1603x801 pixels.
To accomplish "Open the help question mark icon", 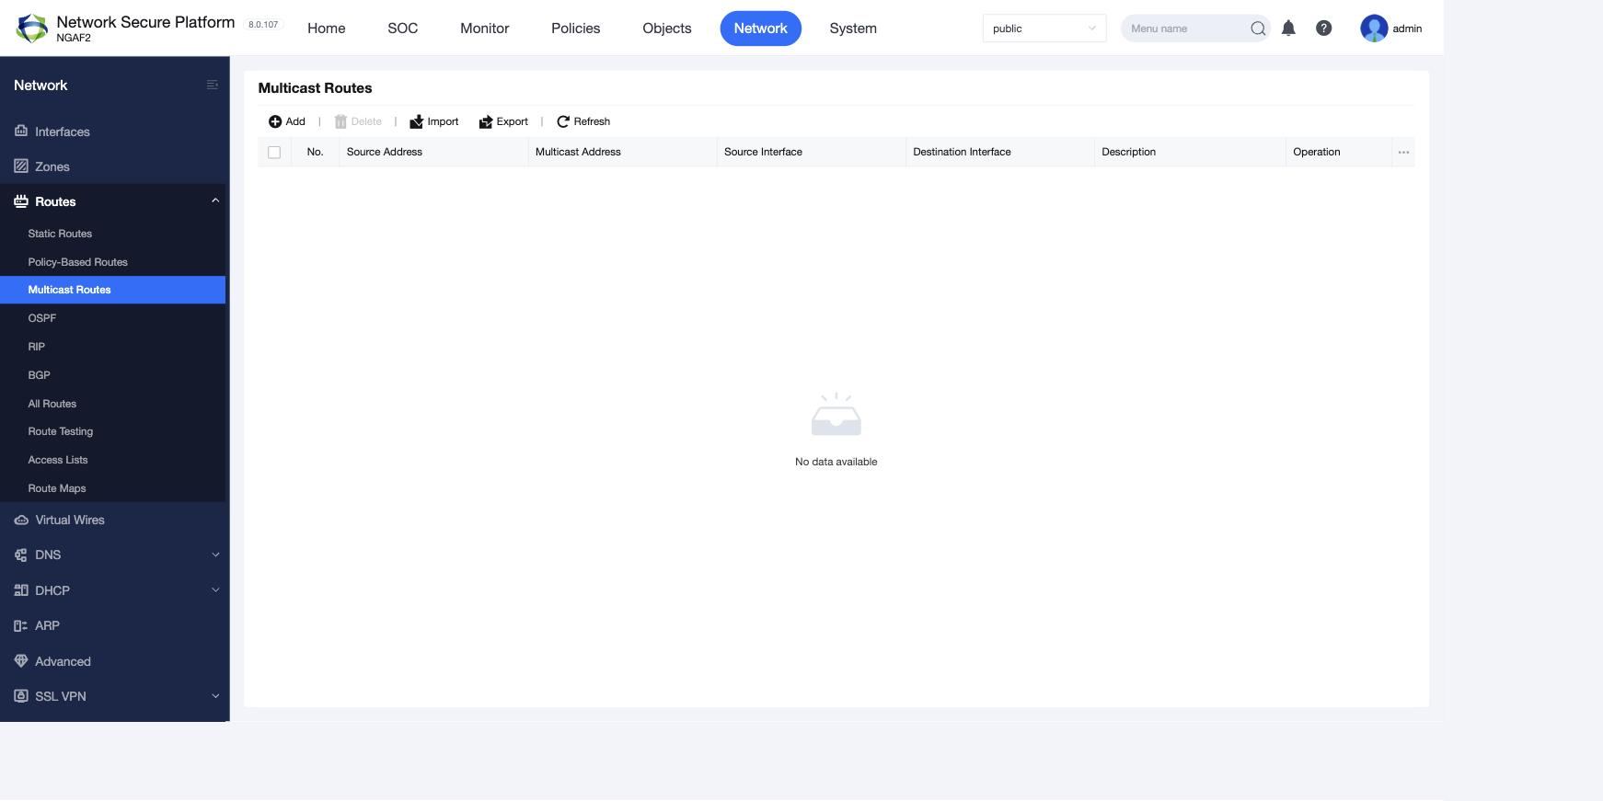I will pyautogui.click(x=1323, y=29).
